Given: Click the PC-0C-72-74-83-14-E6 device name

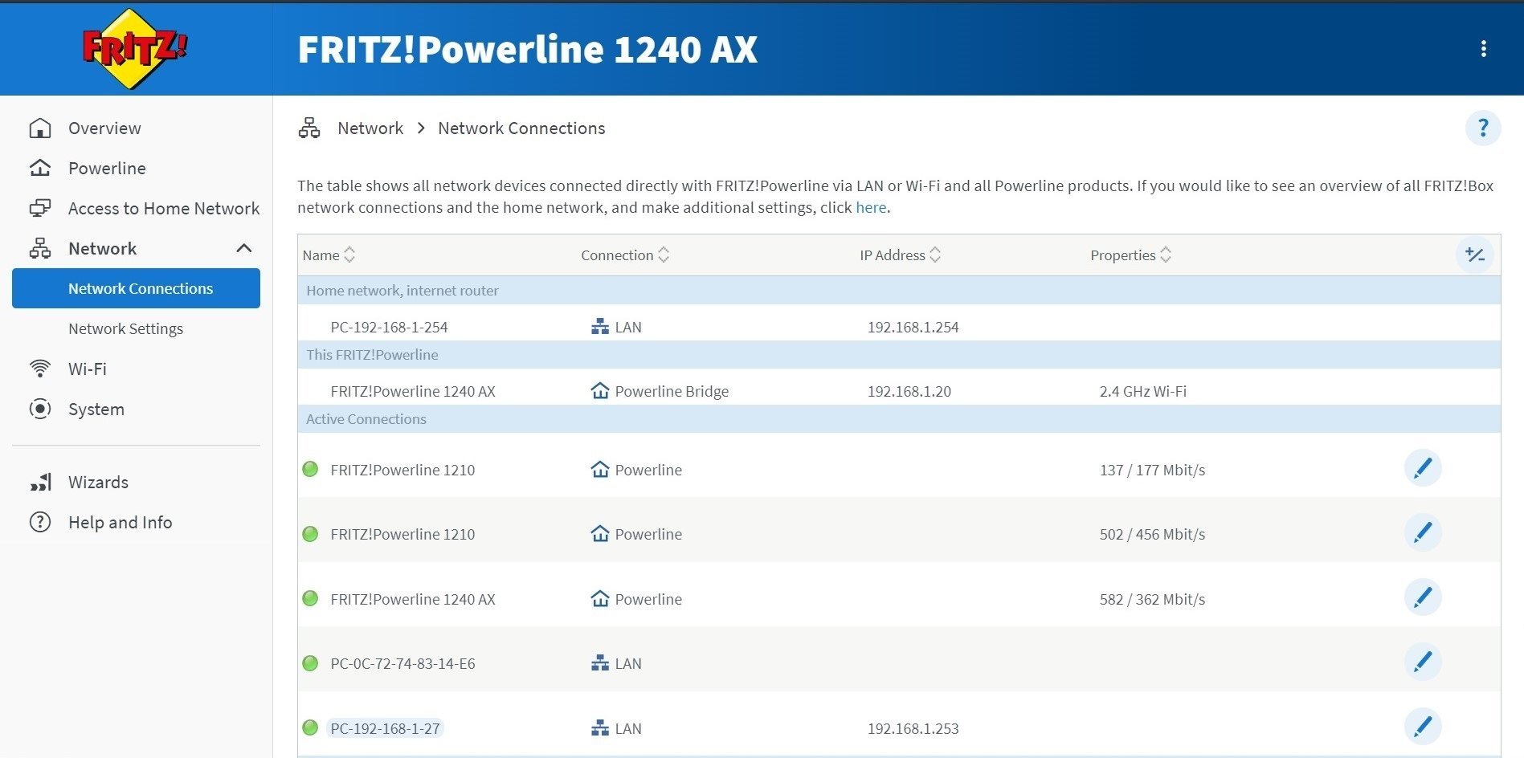Looking at the screenshot, I should pyautogui.click(x=402, y=663).
